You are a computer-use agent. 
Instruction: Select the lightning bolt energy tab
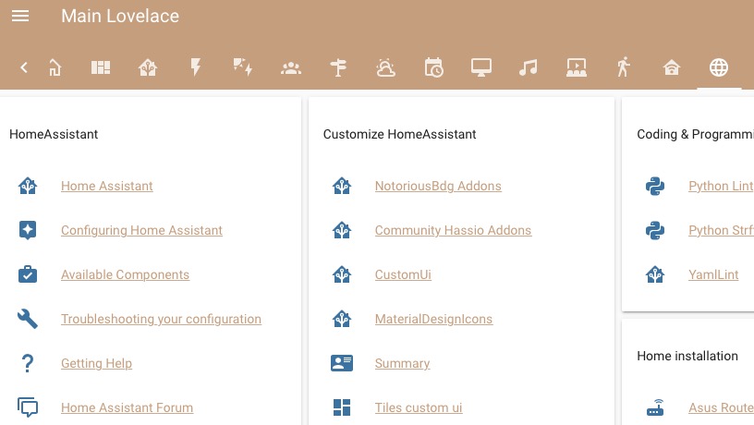coord(195,67)
